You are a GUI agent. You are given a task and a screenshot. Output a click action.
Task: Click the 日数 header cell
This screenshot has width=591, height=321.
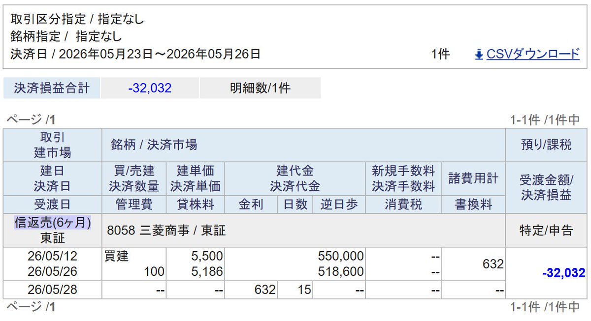(x=295, y=204)
